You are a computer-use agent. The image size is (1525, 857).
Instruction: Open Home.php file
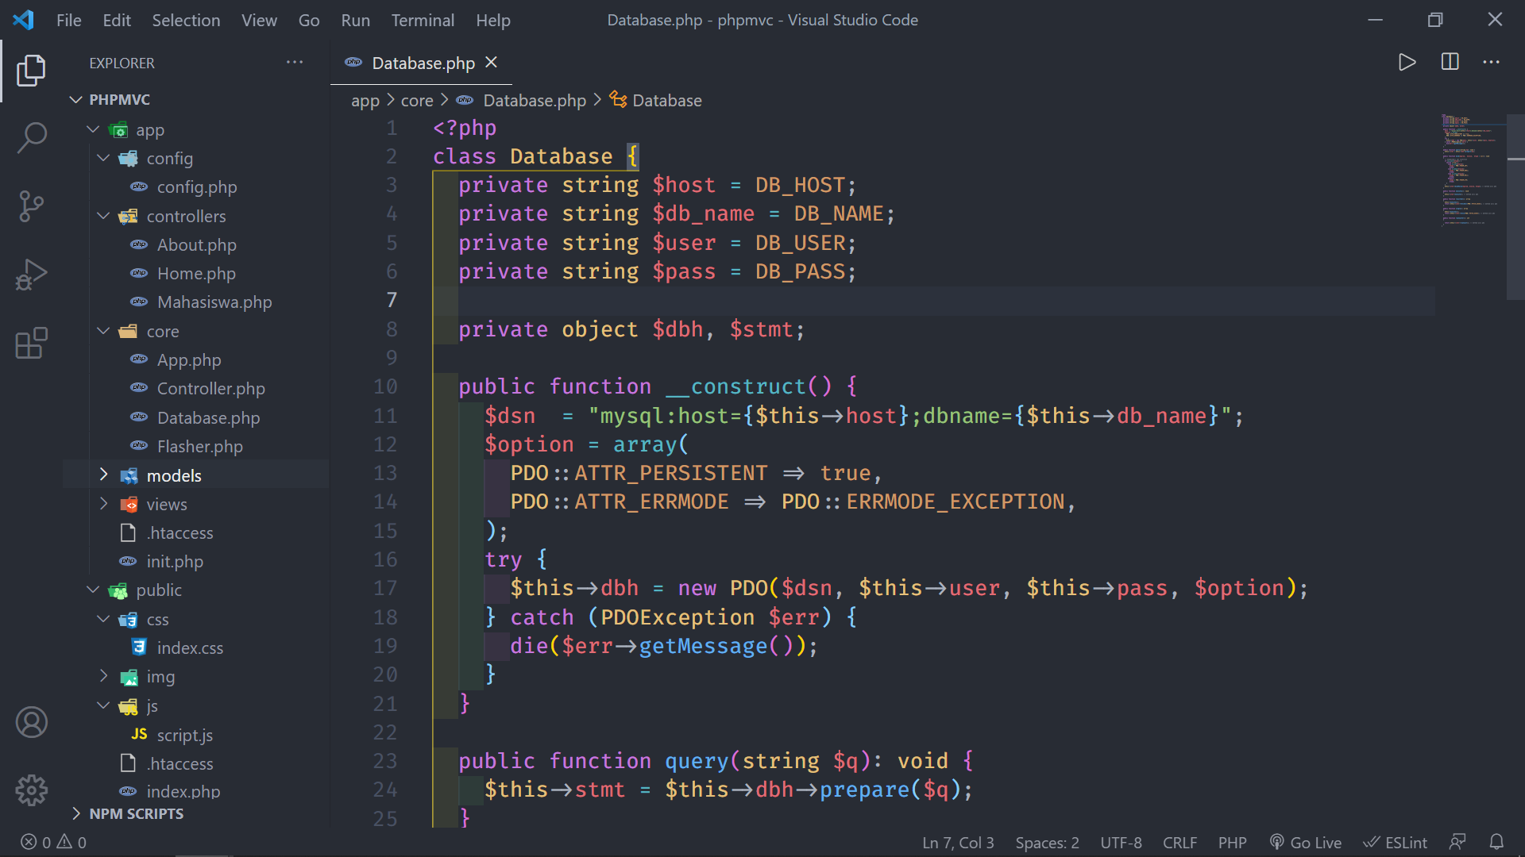point(196,274)
